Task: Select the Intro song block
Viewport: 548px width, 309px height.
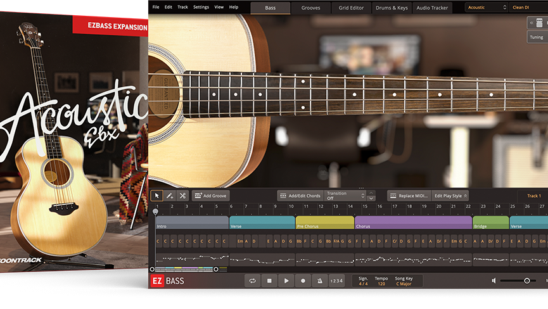Action: 192,222
